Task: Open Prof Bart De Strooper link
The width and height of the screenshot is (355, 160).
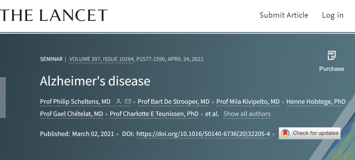Action: pos(174,102)
